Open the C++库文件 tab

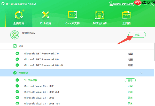click(x=73, y=18)
